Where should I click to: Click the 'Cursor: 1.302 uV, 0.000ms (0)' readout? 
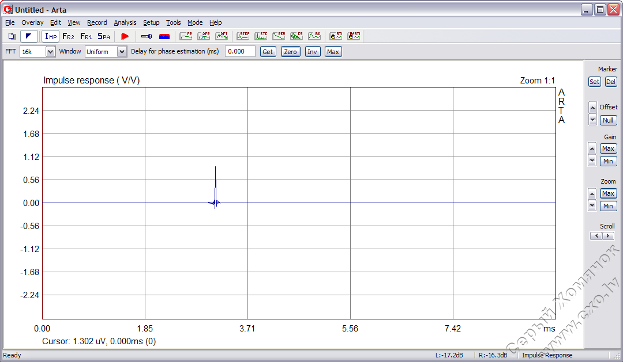pos(99,341)
